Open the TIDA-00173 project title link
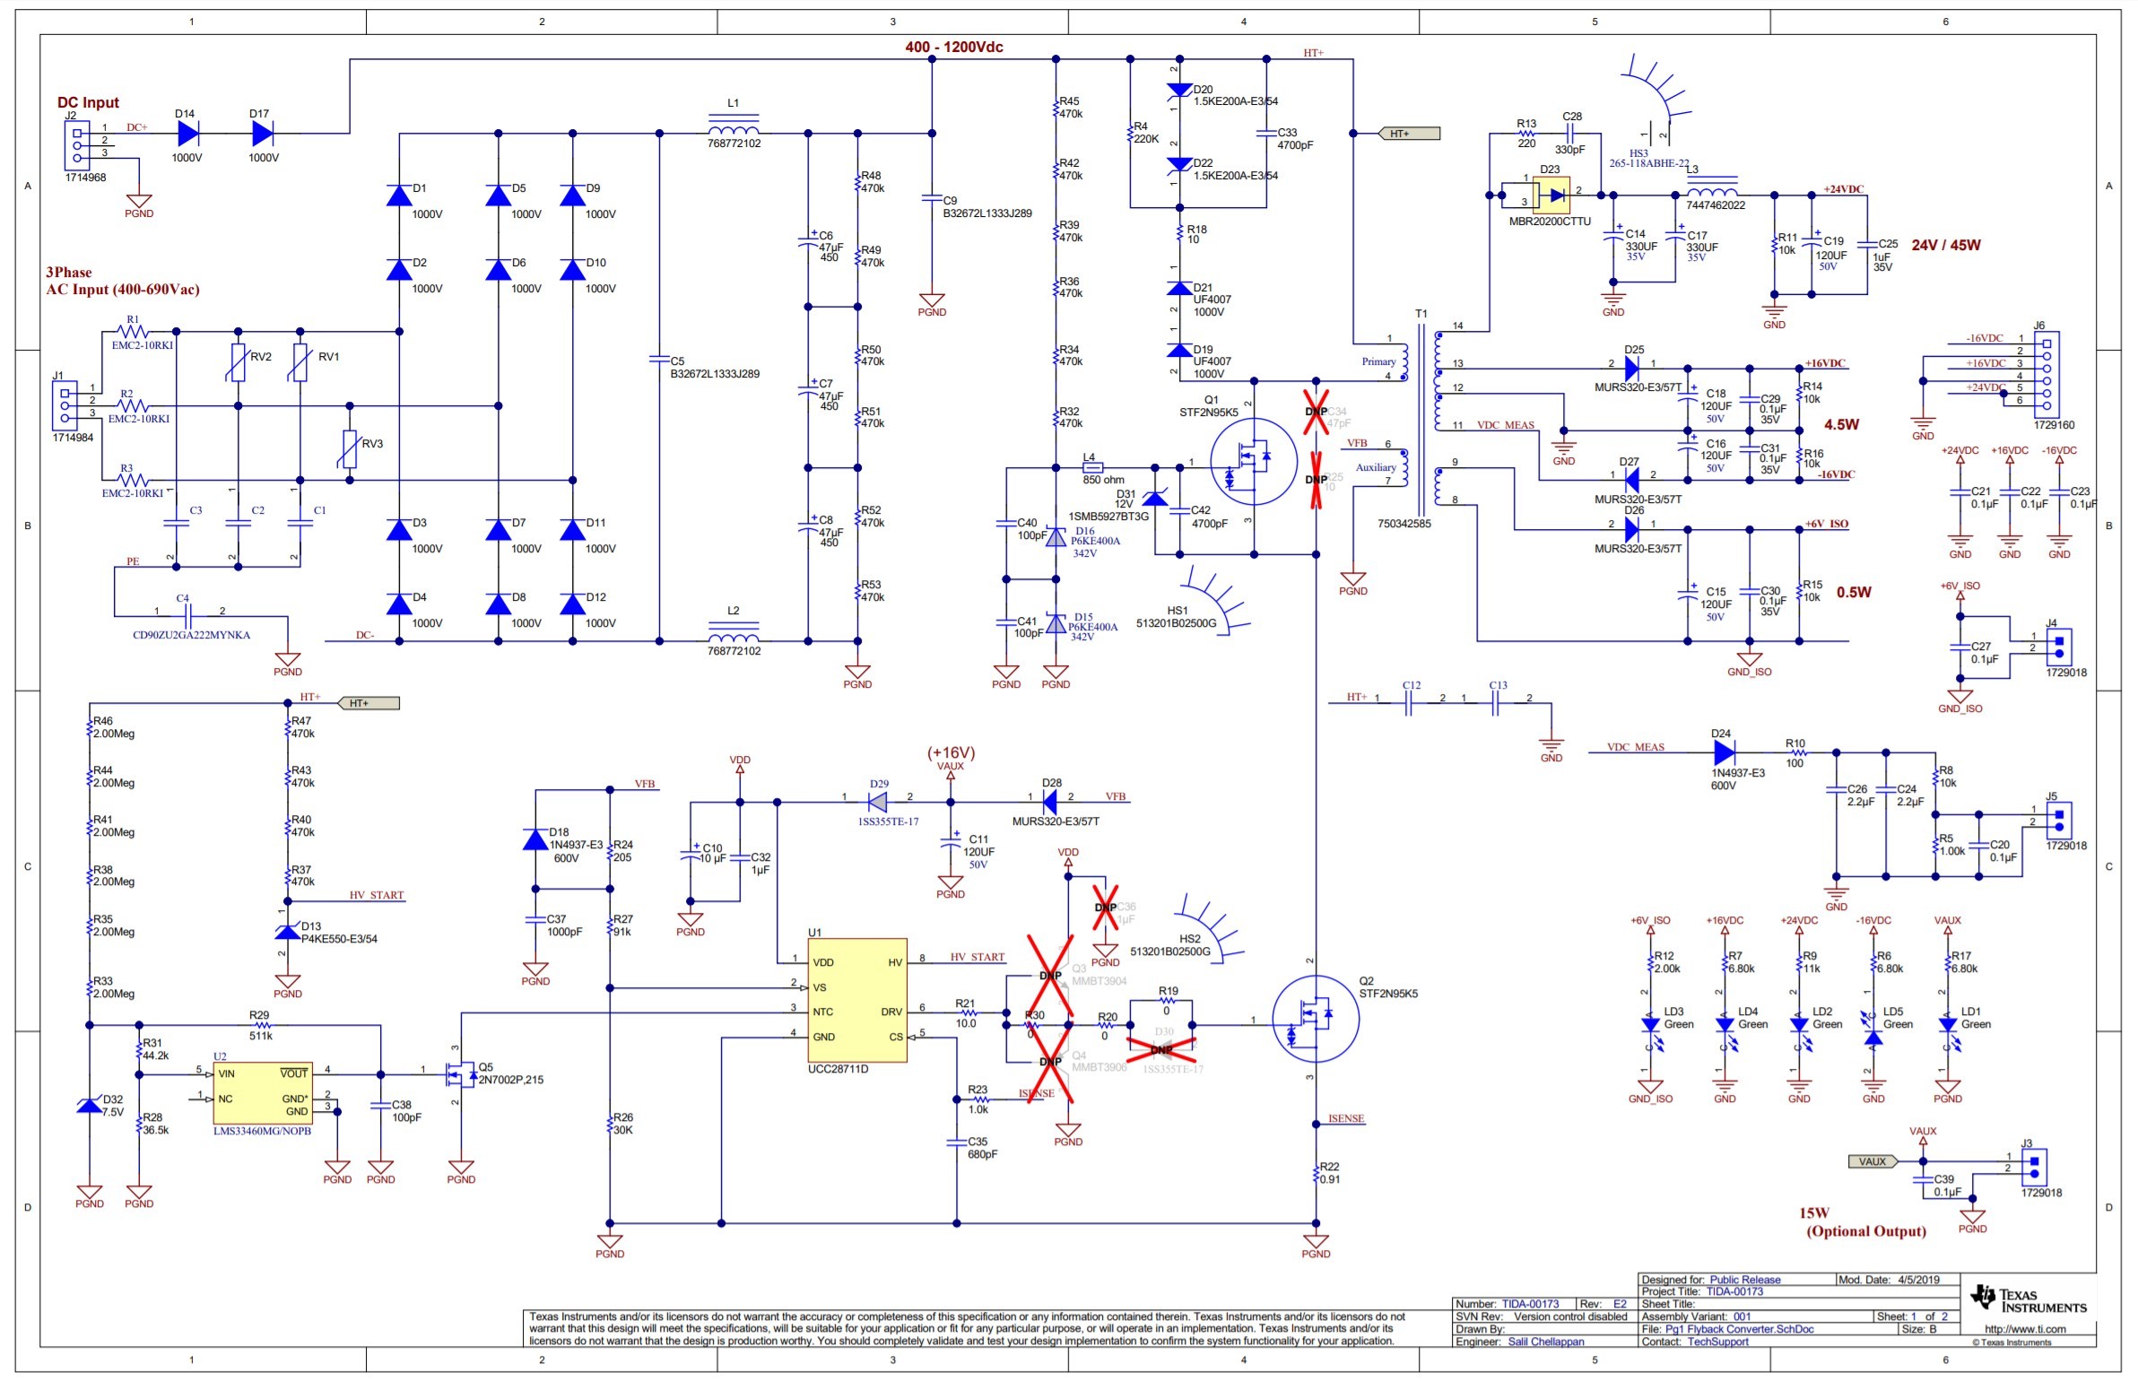2138x1381 pixels. (x=1734, y=1291)
